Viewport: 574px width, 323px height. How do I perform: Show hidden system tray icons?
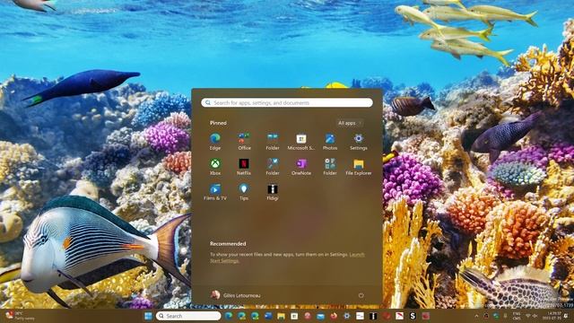point(476,316)
